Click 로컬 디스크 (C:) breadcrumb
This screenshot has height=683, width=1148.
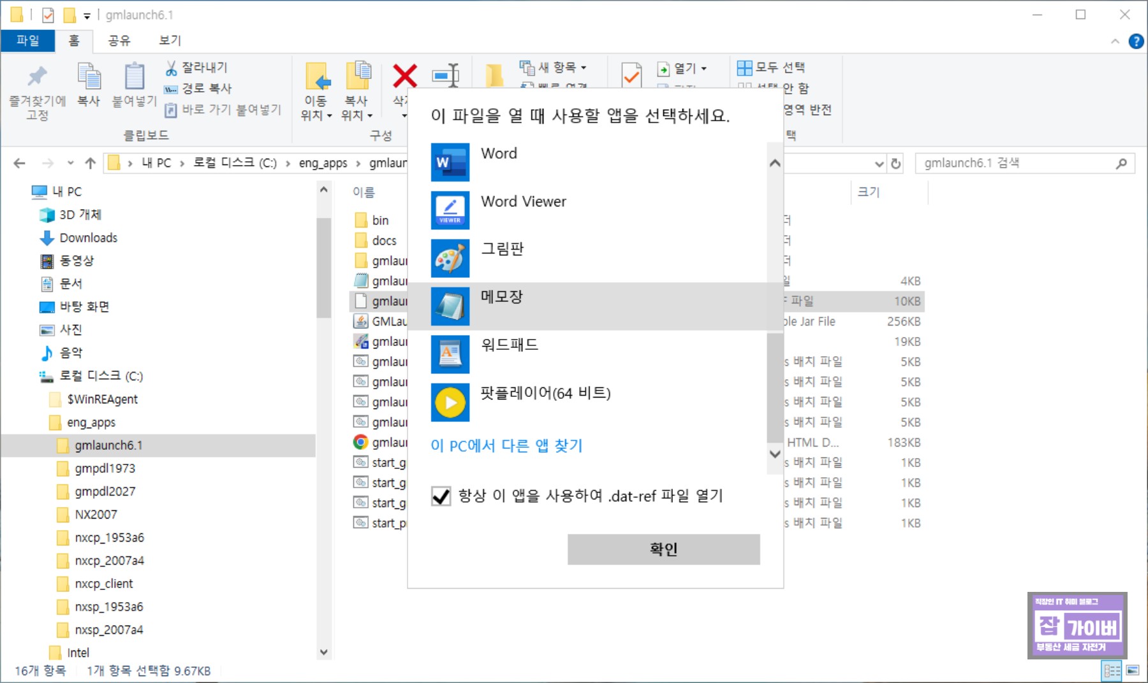pyautogui.click(x=235, y=163)
